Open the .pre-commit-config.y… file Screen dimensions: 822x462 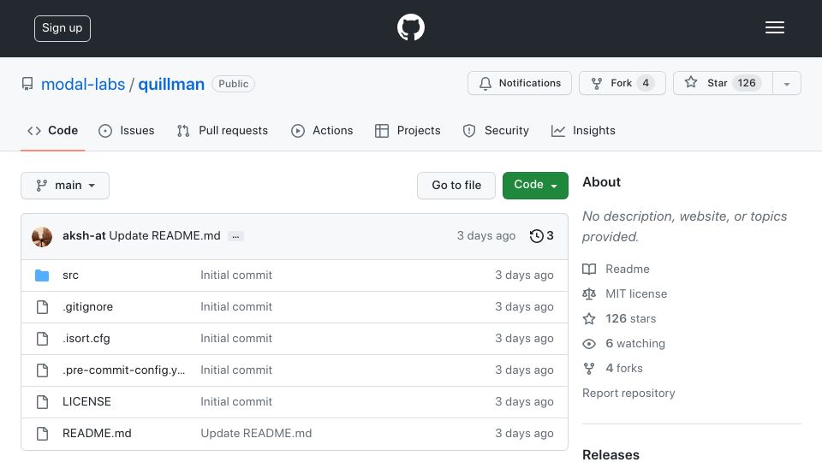[x=123, y=370]
